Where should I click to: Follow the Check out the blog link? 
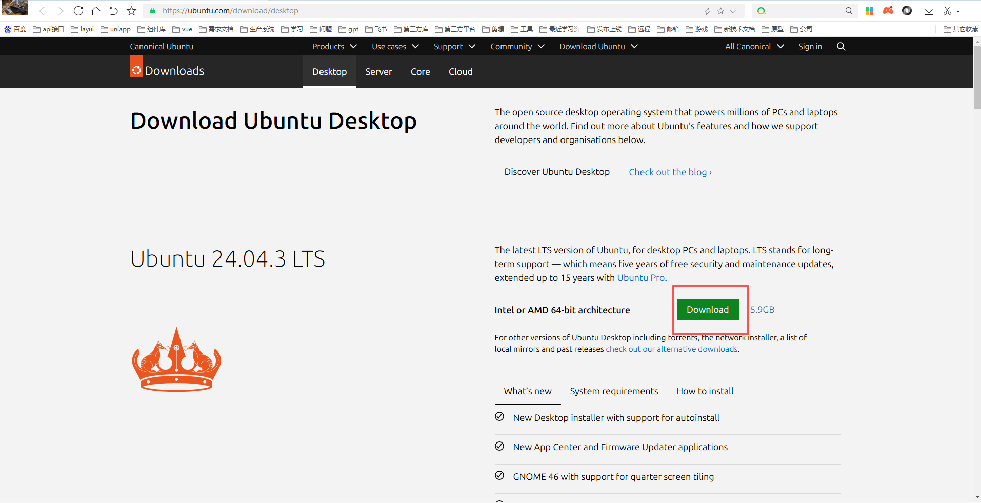(670, 172)
